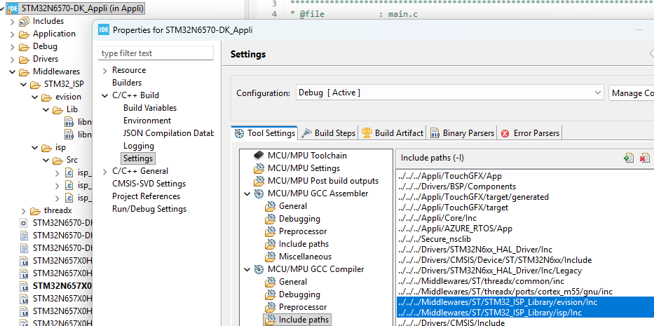Click the MCU/MPU Settings icon
Image resolution: width=654 pixels, height=326 pixels.
point(259,168)
